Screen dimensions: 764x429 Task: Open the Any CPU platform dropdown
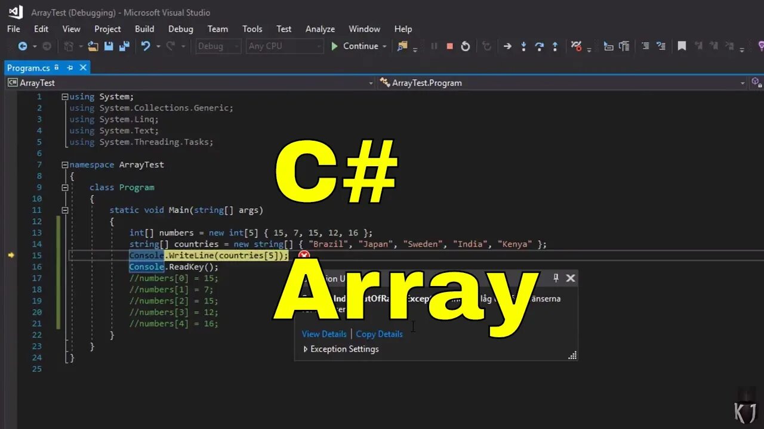click(285, 46)
